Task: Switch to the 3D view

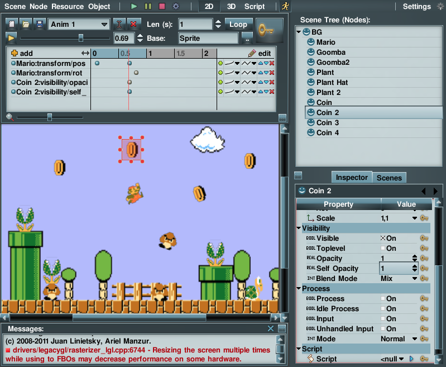Action: point(231,6)
